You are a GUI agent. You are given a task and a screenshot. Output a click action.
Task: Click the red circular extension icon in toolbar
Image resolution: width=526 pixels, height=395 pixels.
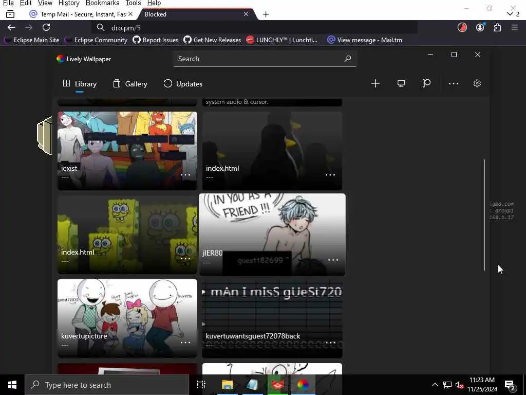pyautogui.click(x=462, y=28)
